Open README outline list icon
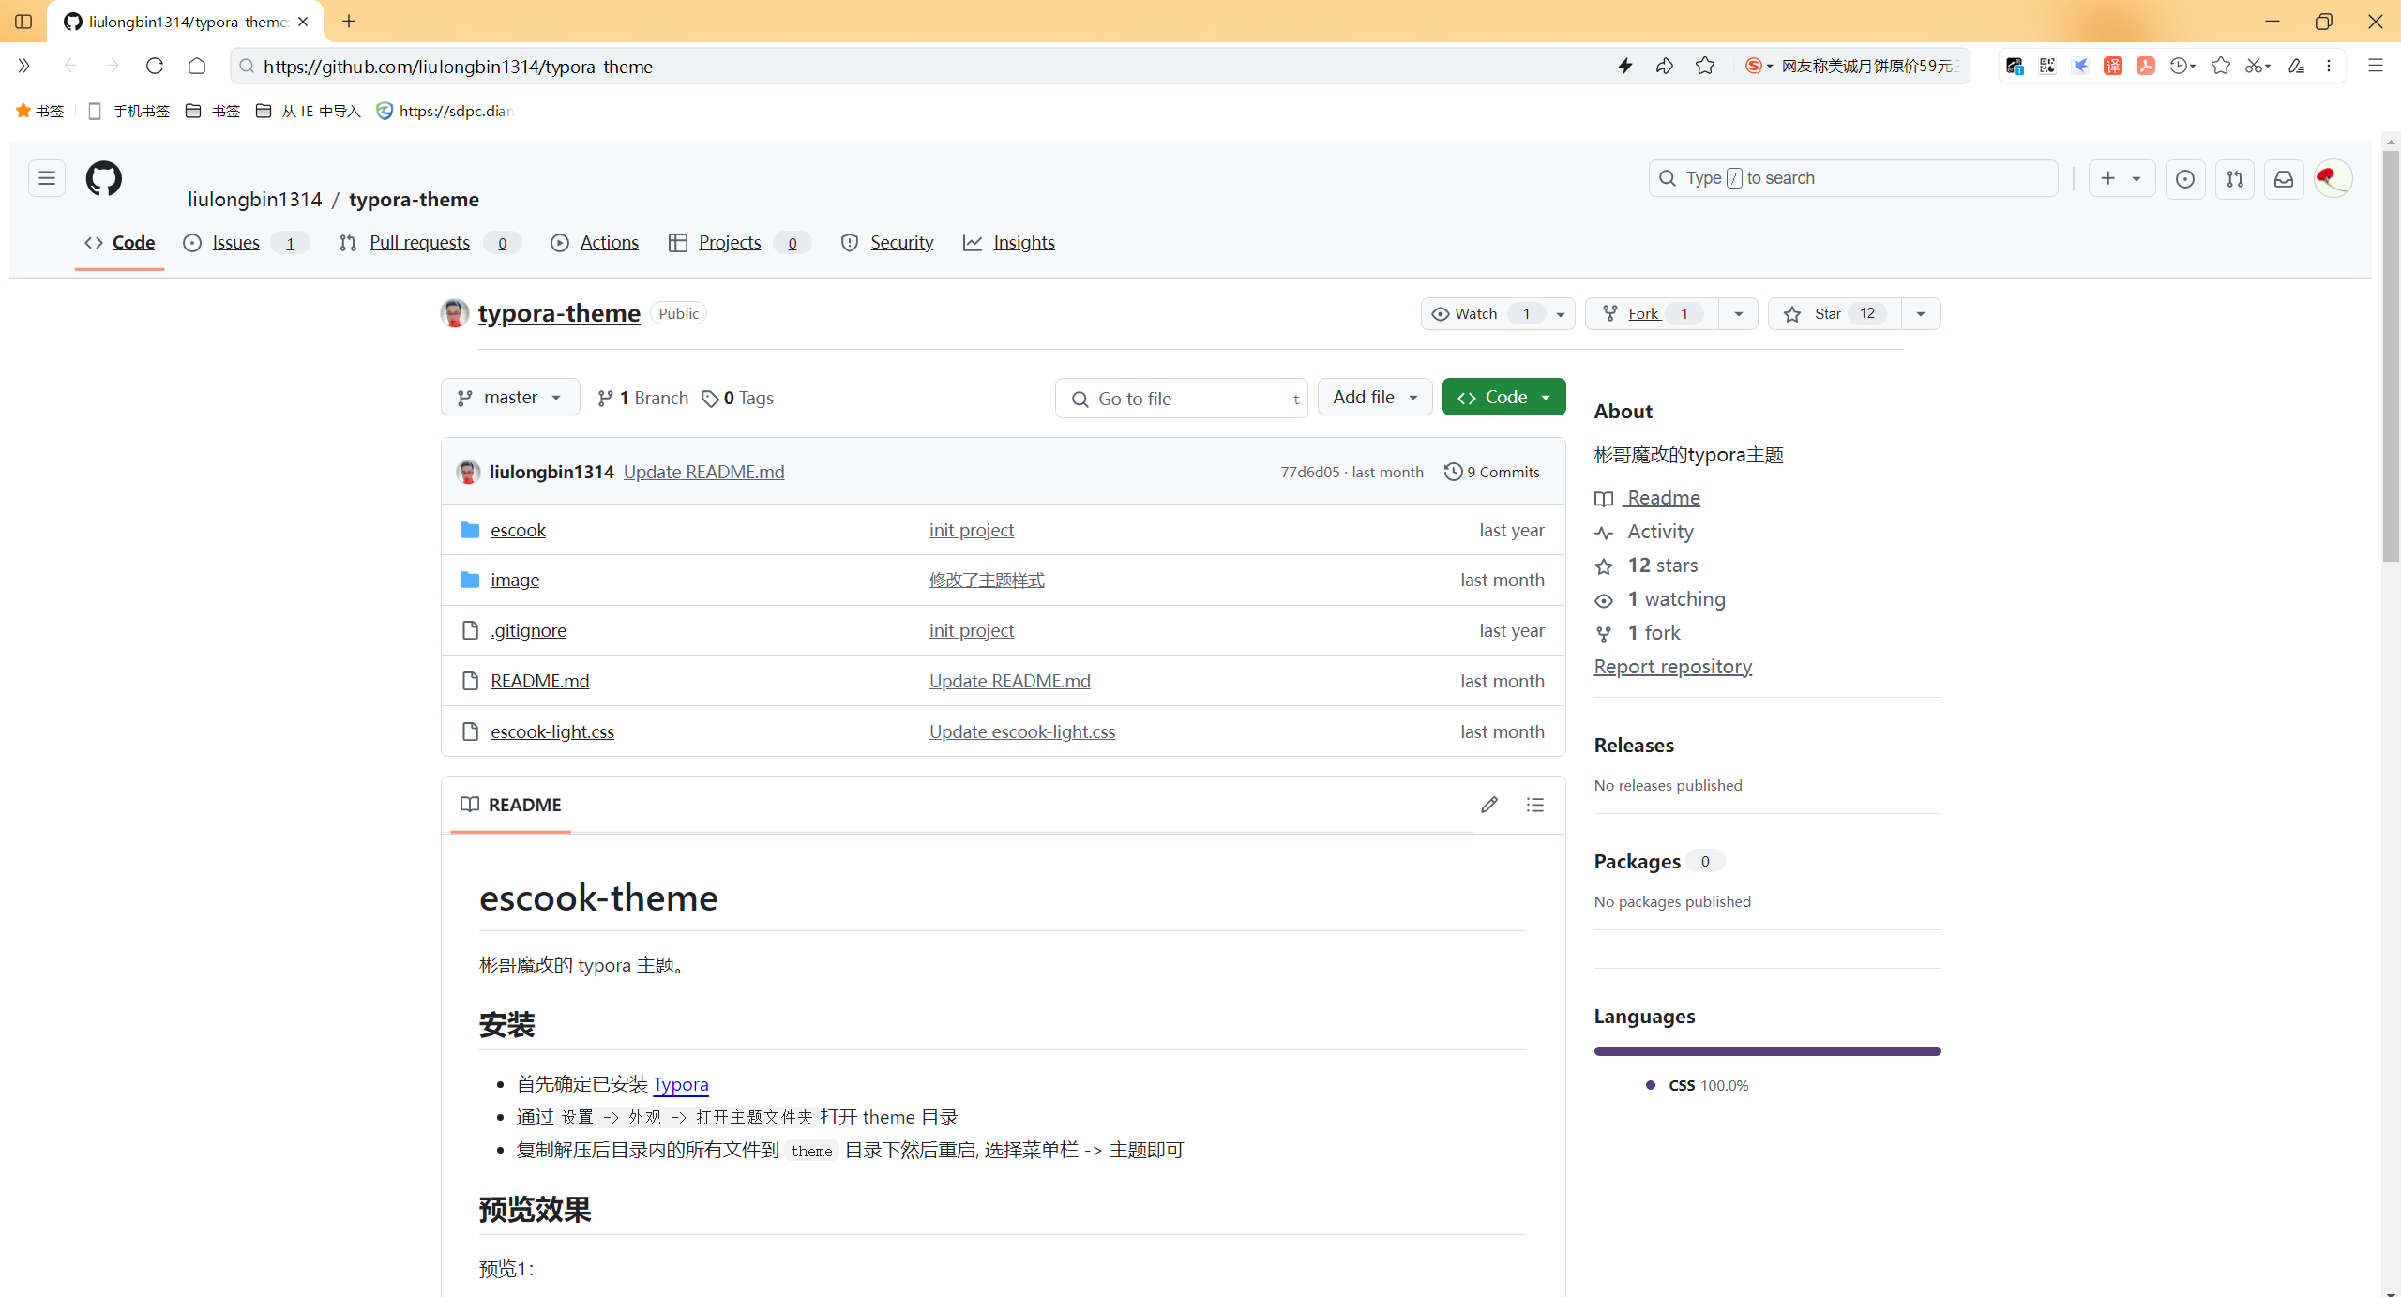2401x1297 pixels. coord(1535,805)
